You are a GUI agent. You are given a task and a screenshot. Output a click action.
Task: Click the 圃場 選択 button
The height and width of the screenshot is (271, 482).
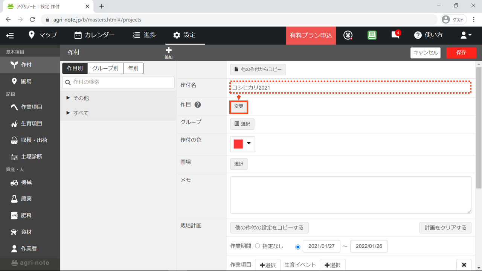click(x=239, y=164)
